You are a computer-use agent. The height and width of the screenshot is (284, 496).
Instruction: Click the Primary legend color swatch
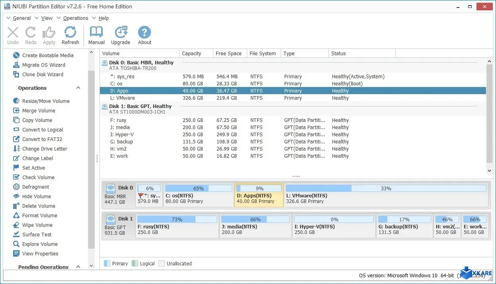(x=107, y=263)
